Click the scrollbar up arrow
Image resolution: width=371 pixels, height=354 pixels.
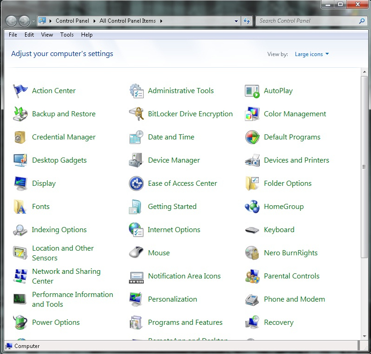(x=364, y=72)
